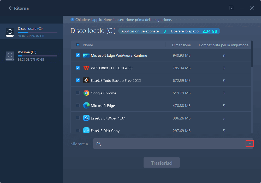Click Volume (D:) usage progress bar
Screen dimensions: 261x183
pos(37,56)
